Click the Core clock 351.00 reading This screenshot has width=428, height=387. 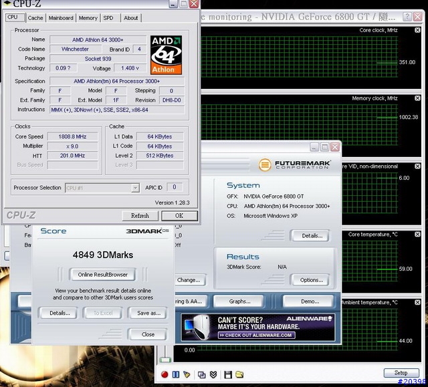tap(407, 62)
